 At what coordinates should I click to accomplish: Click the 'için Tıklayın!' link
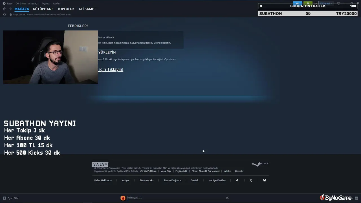[x=111, y=69]
